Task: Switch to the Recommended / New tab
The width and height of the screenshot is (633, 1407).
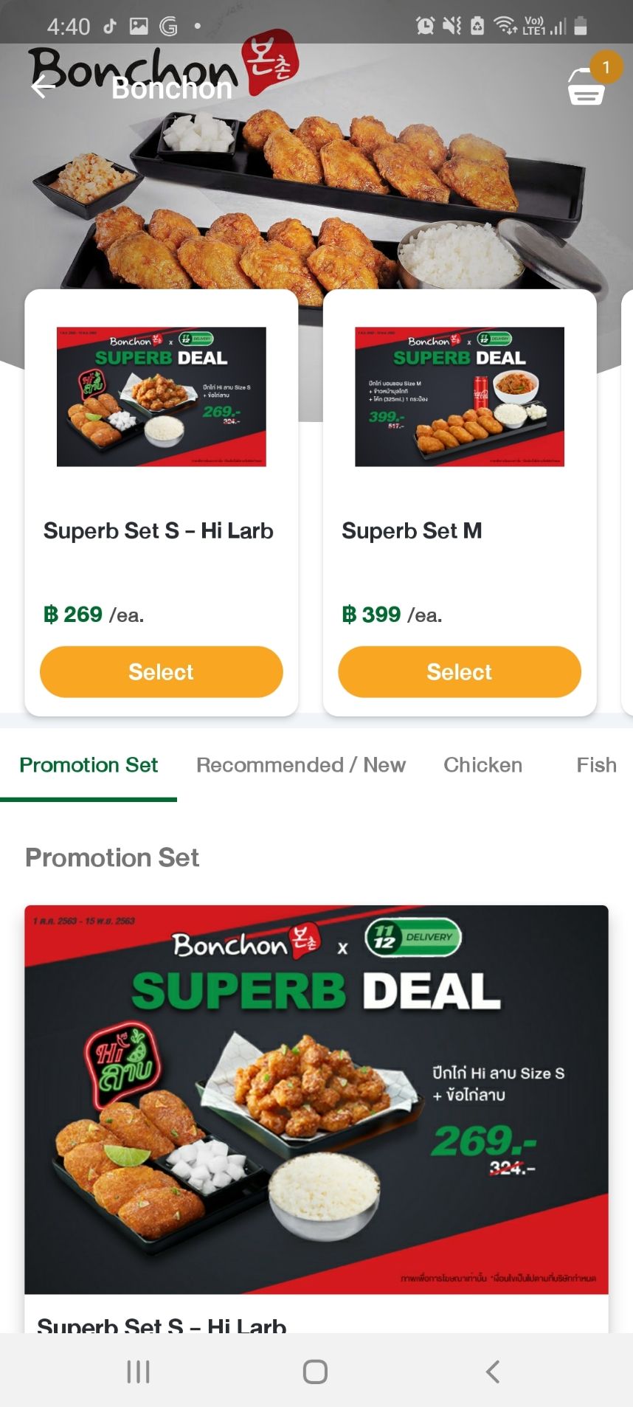Action: point(301,765)
